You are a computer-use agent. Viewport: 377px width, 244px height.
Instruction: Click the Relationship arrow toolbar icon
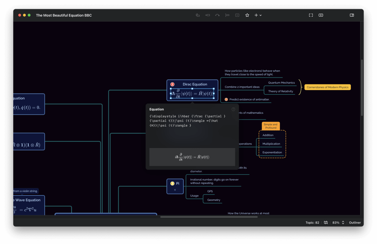click(x=217, y=15)
